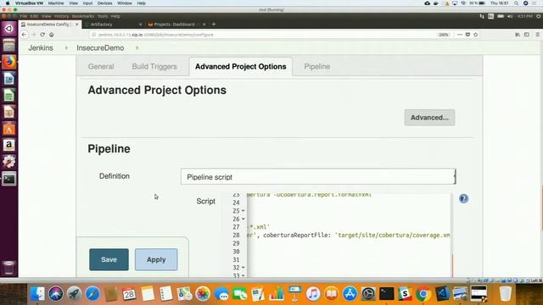
Task: Open Google Chrome from the dock
Action: coord(423,294)
